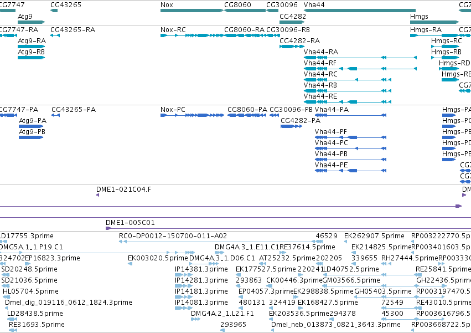Click the Dmel_dig_019116_0612_1824.3prime label
This screenshot has height=333, width=471.
click(69, 303)
